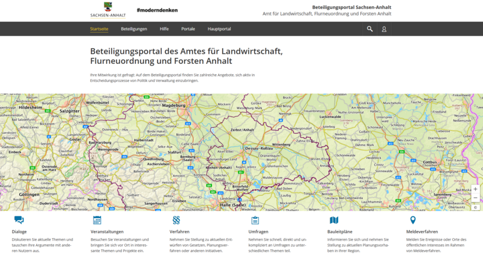Show map copyright attribution icon
The width and height of the screenshot is (483, 261).
(475, 207)
